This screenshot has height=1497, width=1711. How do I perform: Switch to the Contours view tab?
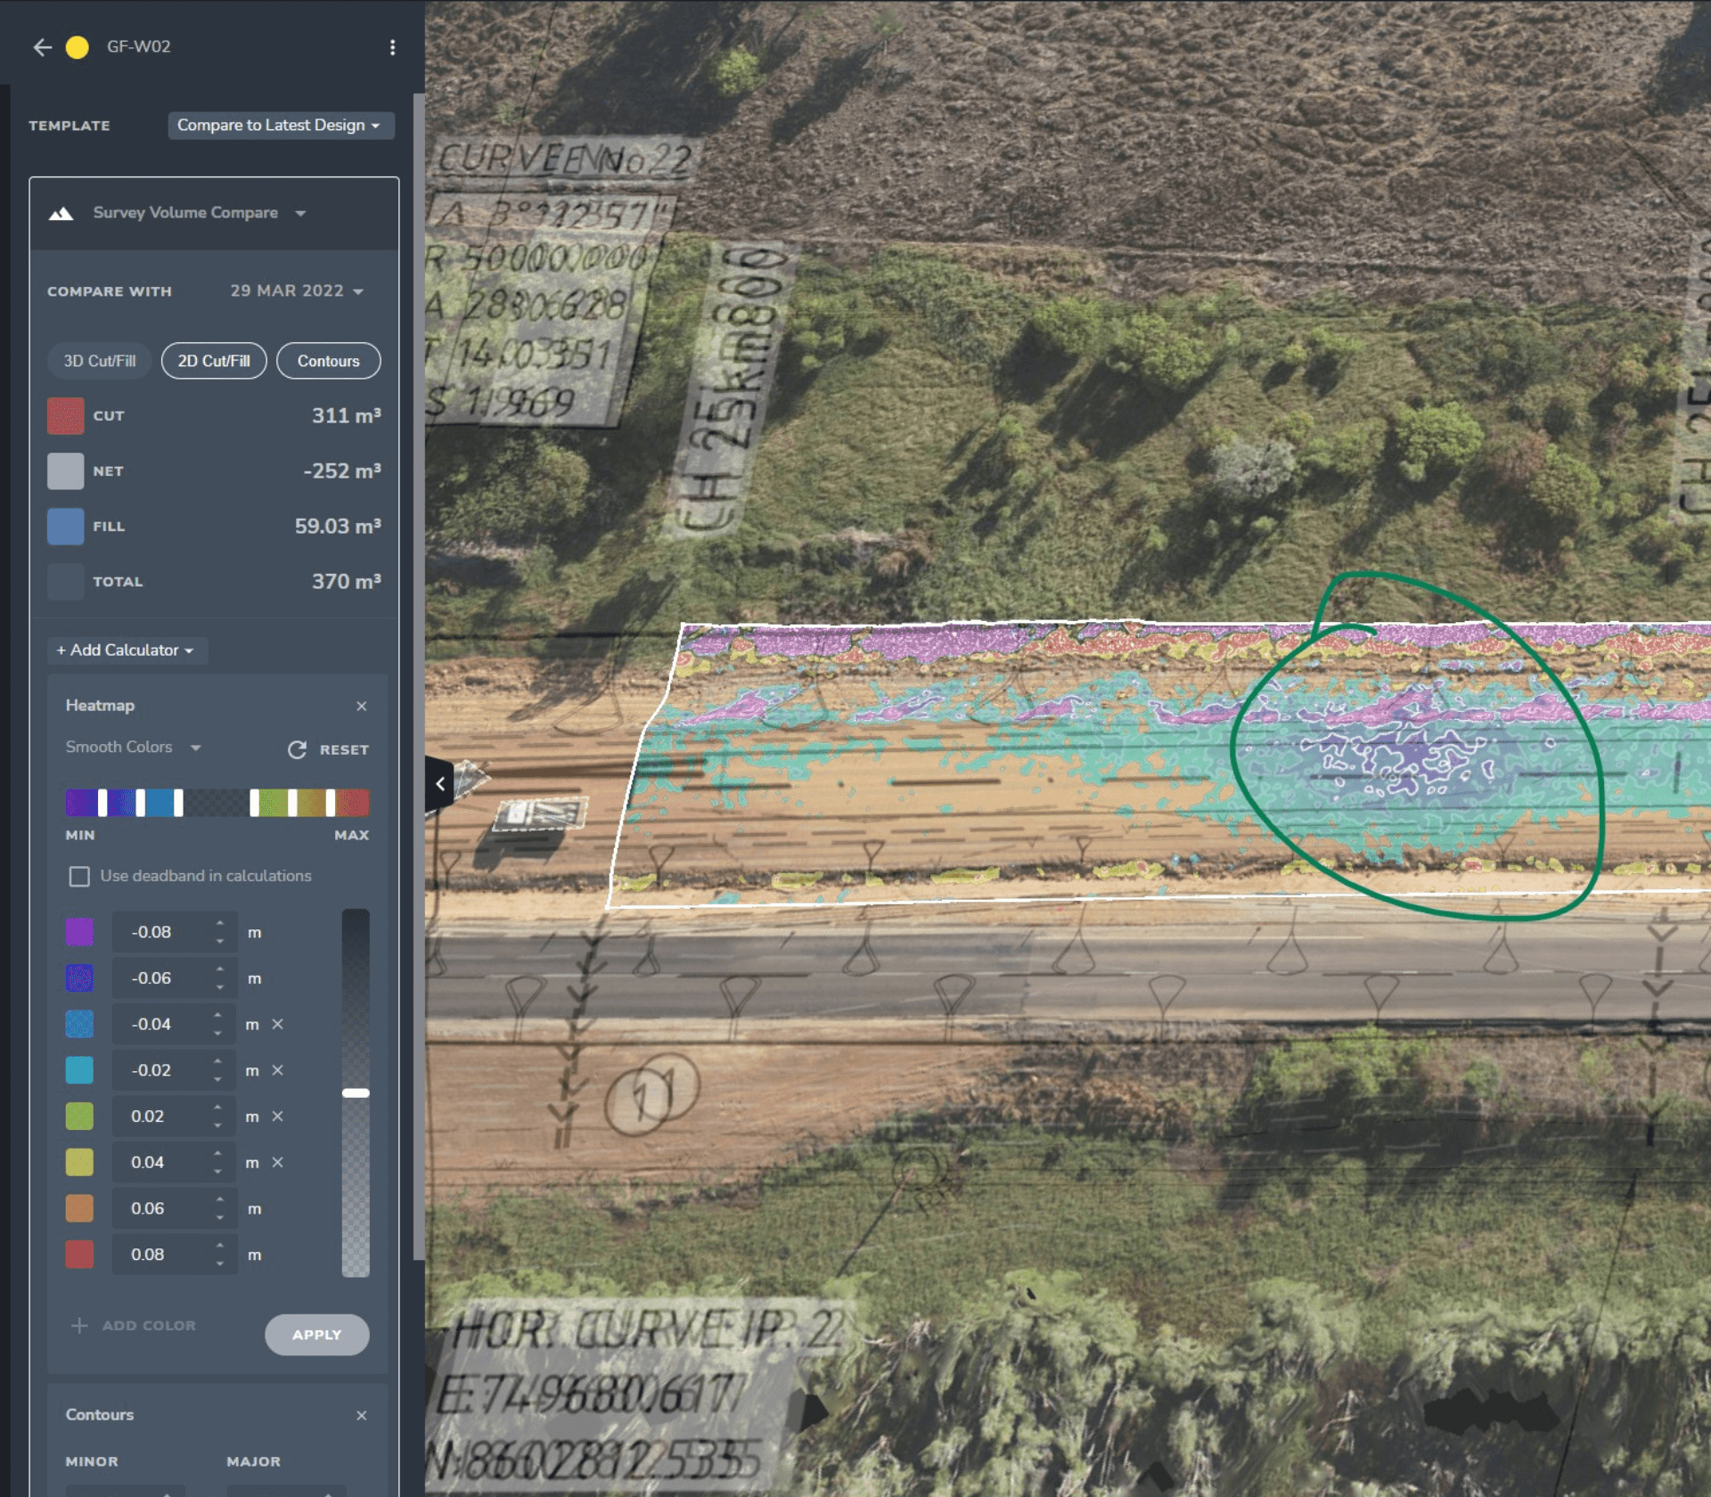(x=328, y=361)
